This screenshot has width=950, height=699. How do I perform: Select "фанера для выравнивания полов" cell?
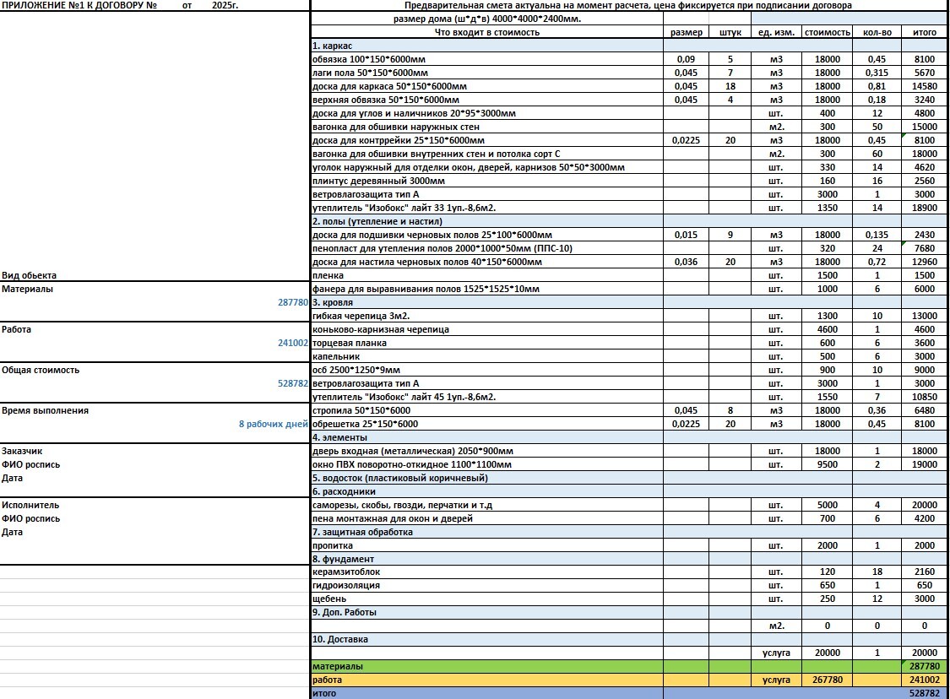point(487,289)
